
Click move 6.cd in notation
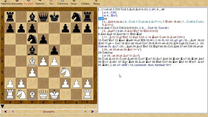click(x=100, y=28)
